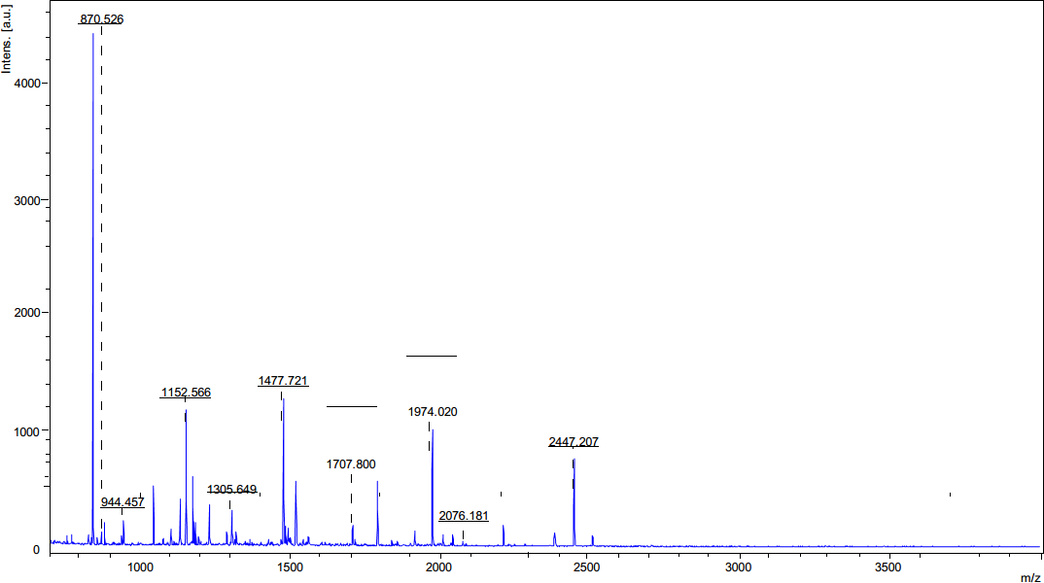Click the Intens. [a.u.] axis title
This screenshot has height=583, width=1044.
tap(8, 40)
